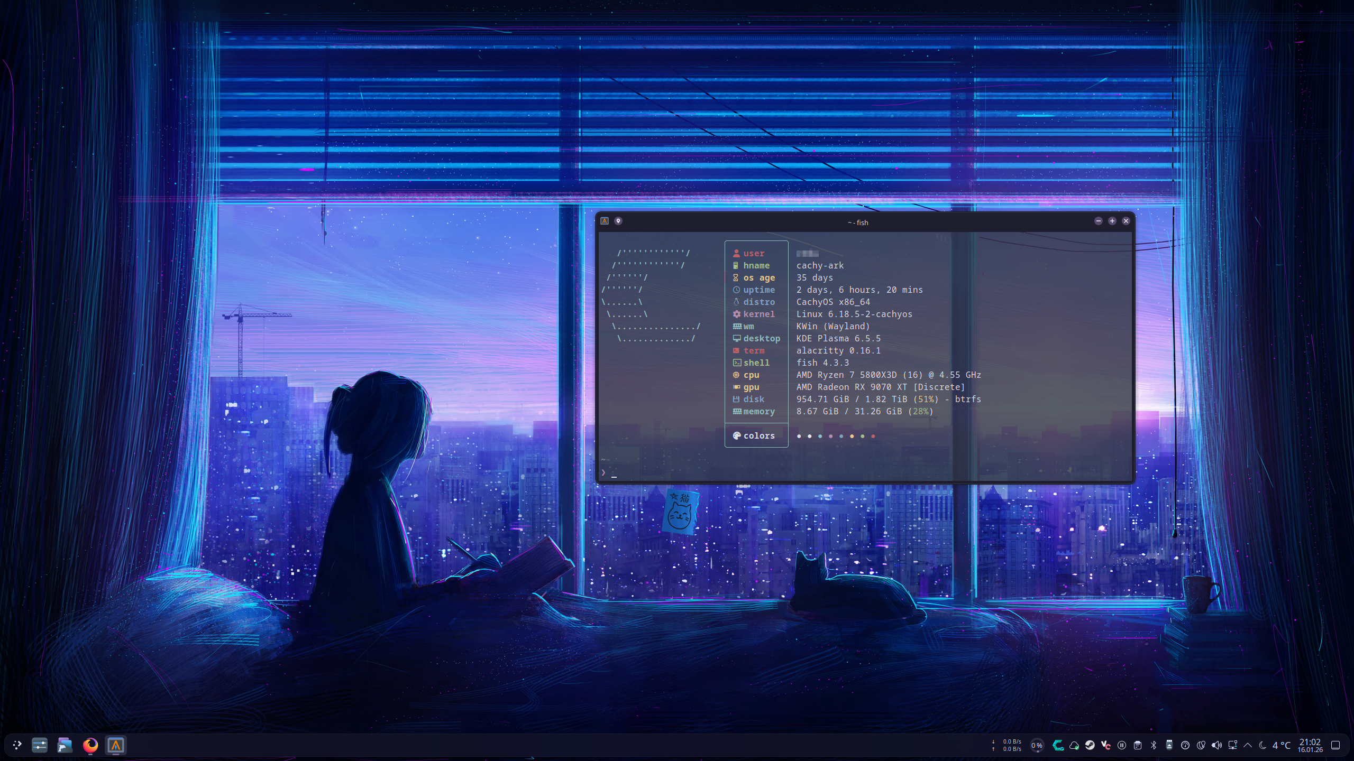Toggle the media pause tray icon

pos(1122,745)
